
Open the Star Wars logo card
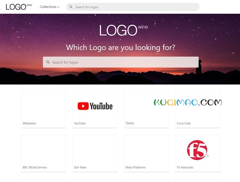pos(95,153)
